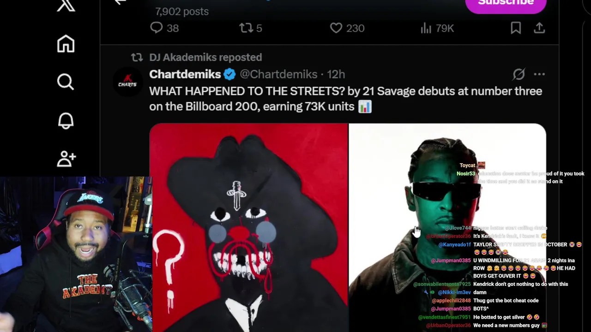591x332 pixels.
Task: Open the follow people icon
Action: (66, 159)
